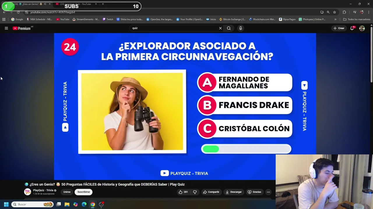Download video with Descargar button

[x=233, y=192]
